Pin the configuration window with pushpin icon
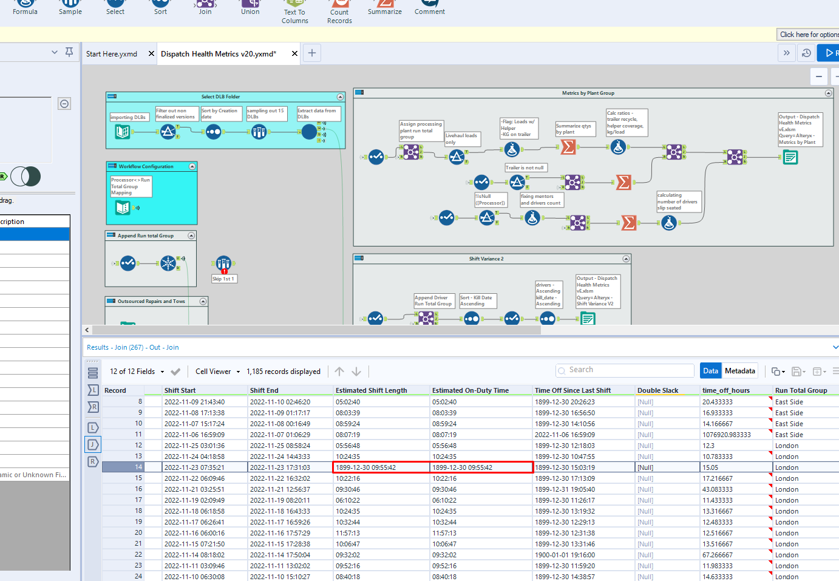Viewport: 839px width, 581px height. point(69,52)
